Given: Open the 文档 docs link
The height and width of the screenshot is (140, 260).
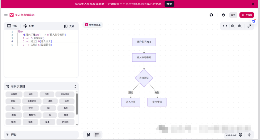Looking at the screenshot, I should coord(69,27).
